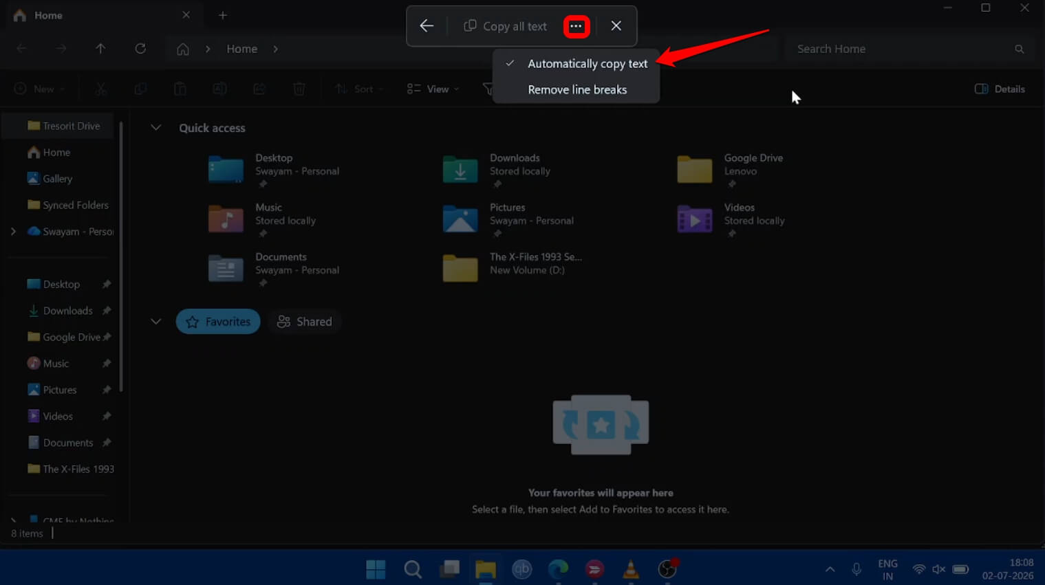Open taskbar Search
The image size is (1045, 585).
point(413,569)
